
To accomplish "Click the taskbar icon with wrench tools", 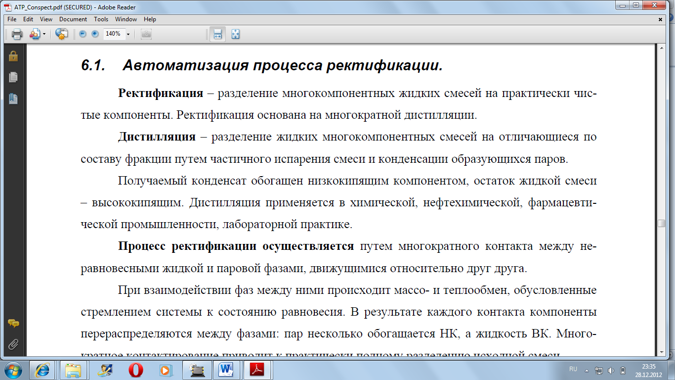I will (x=105, y=370).
